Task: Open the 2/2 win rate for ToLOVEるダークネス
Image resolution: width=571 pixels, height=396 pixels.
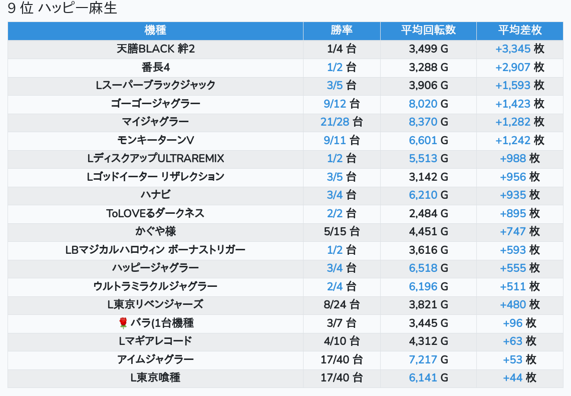Action: pyautogui.click(x=335, y=213)
